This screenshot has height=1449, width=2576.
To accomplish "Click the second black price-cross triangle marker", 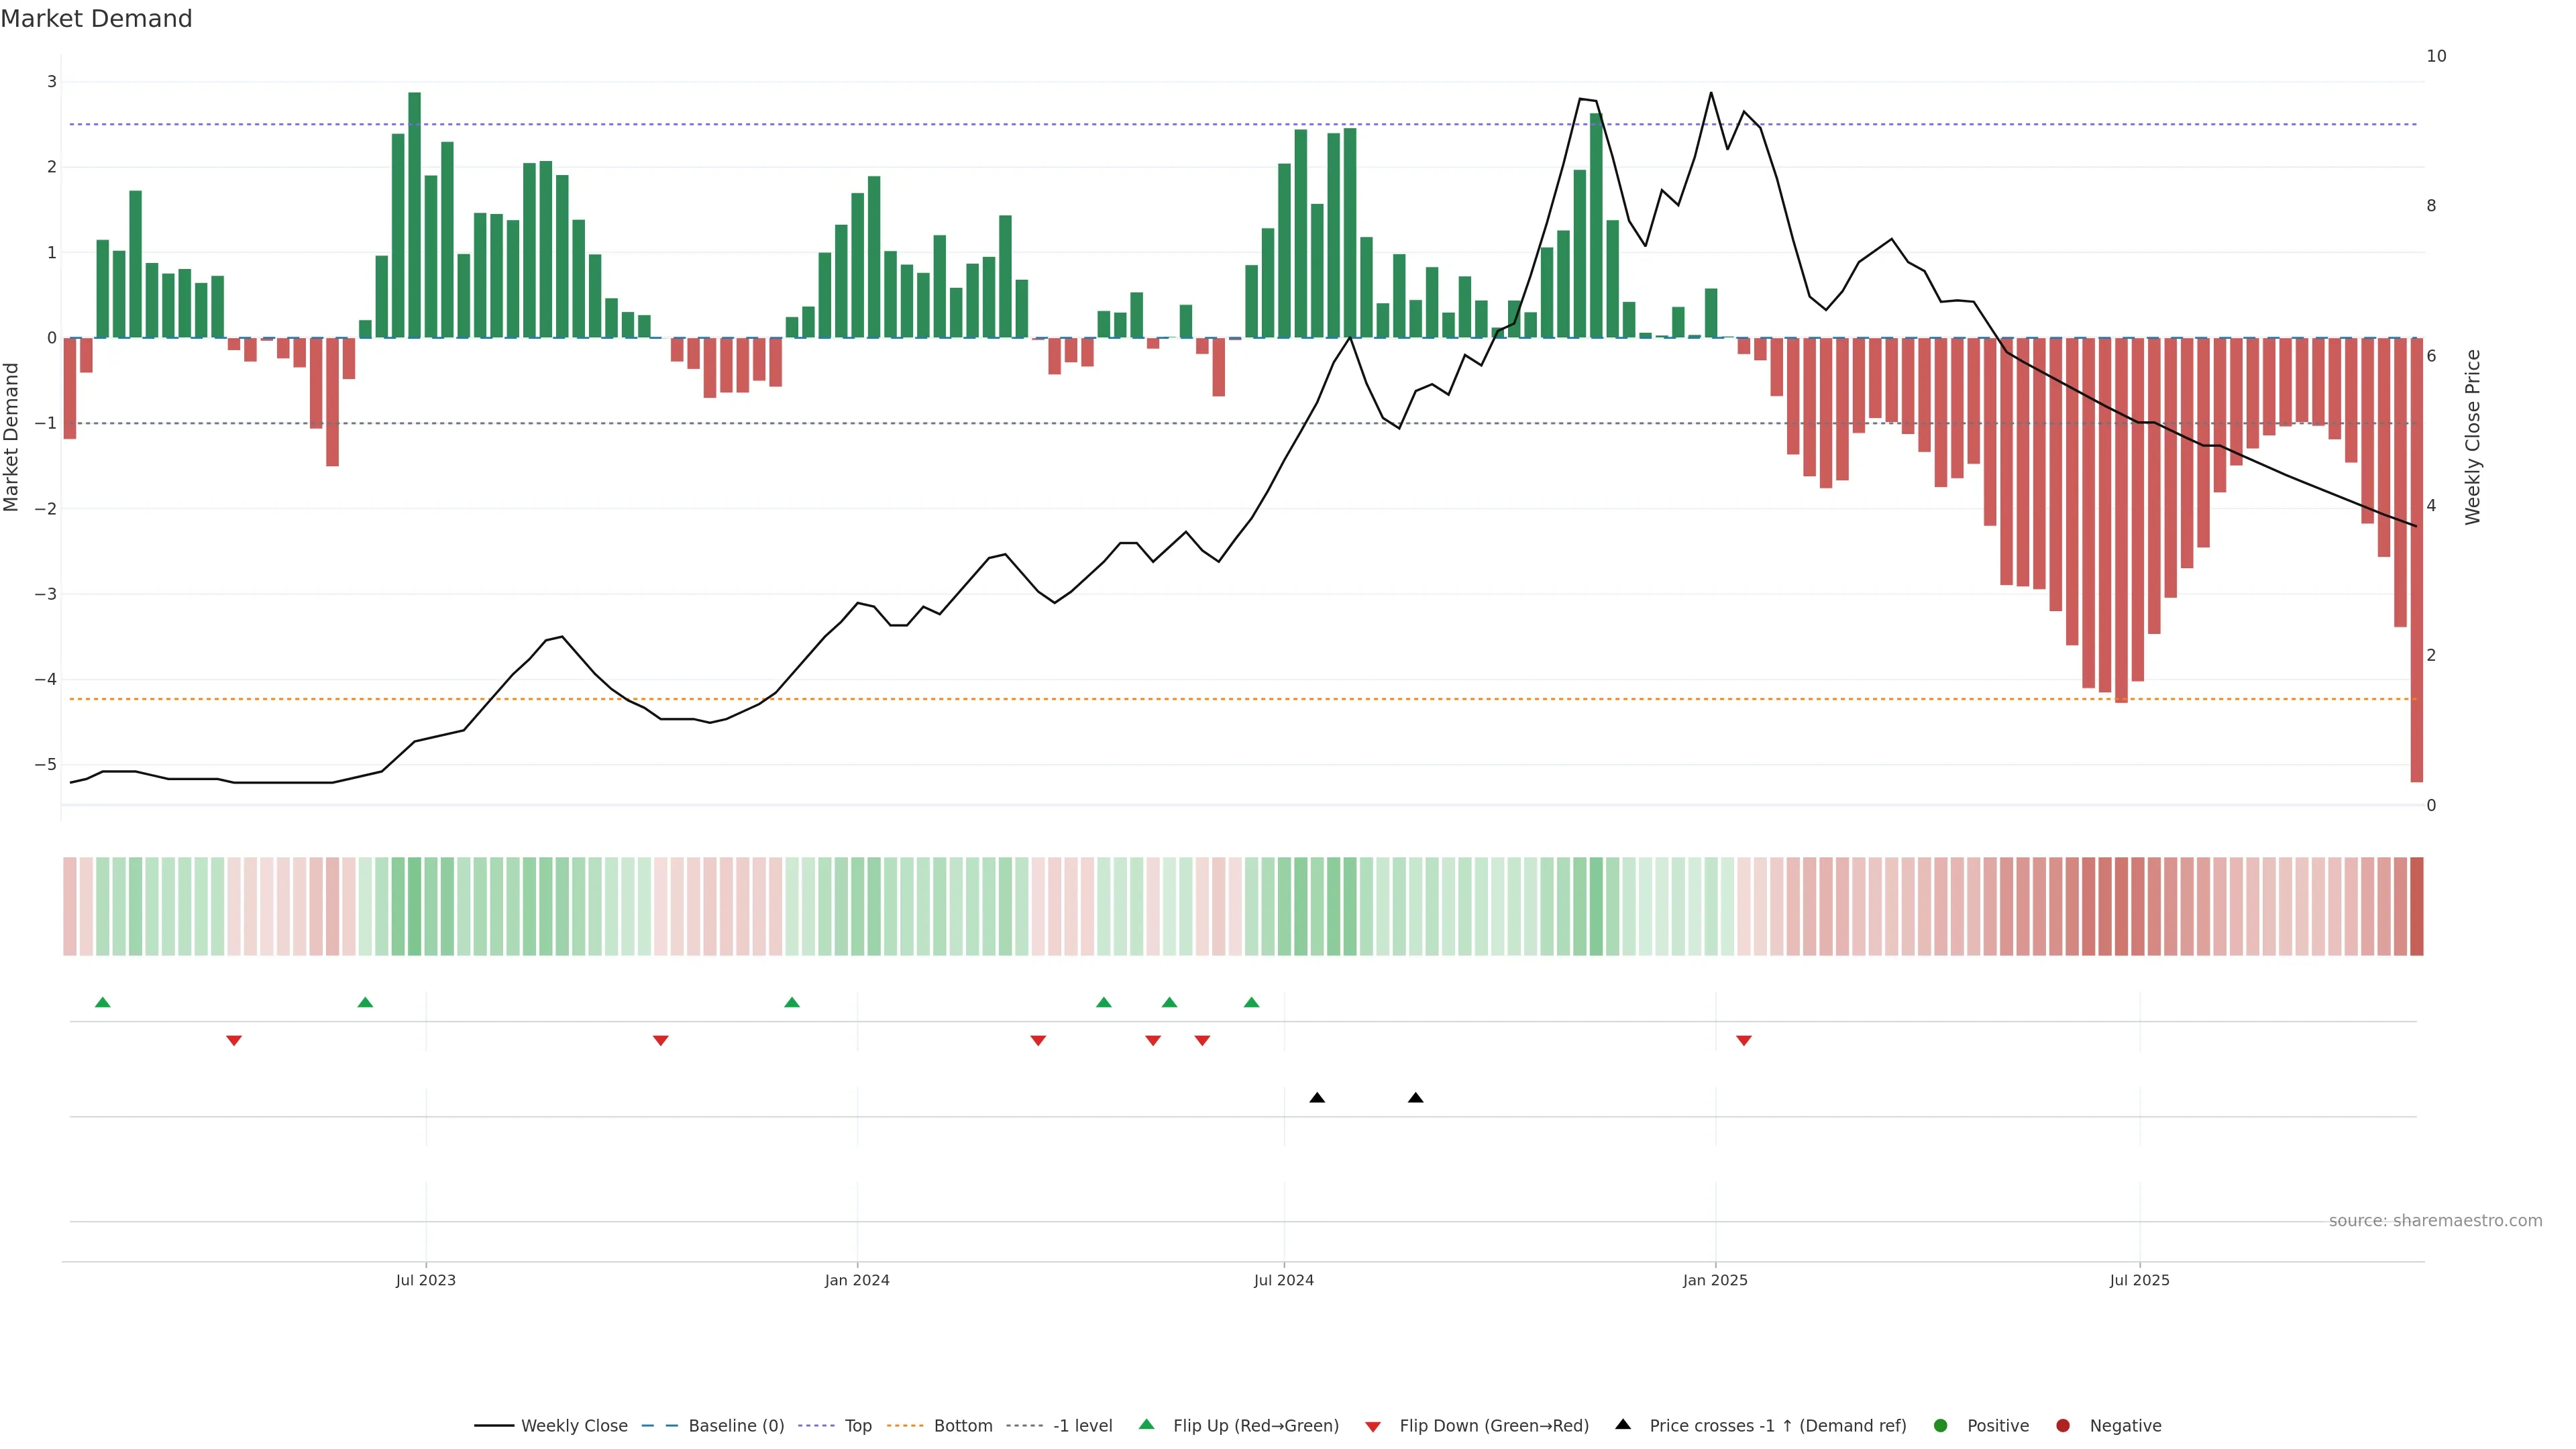I will 1415,1098.
